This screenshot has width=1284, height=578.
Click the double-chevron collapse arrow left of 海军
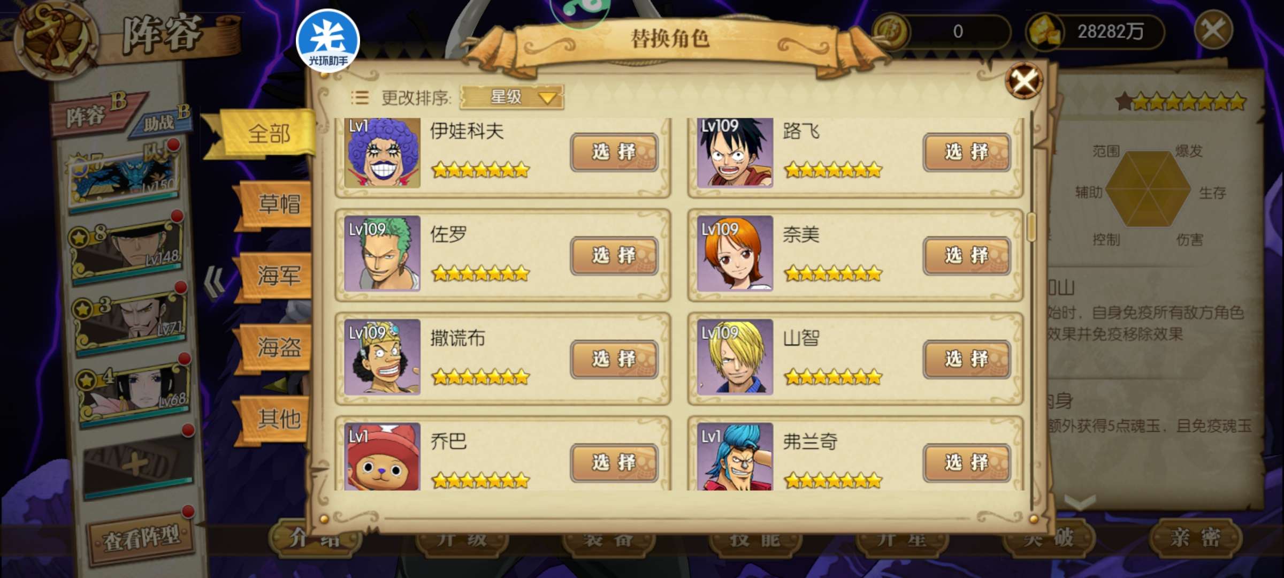click(215, 282)
